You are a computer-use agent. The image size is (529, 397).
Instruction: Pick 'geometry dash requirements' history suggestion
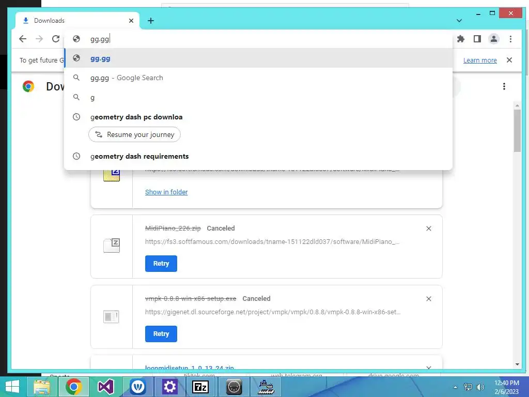tap(258, 156)
